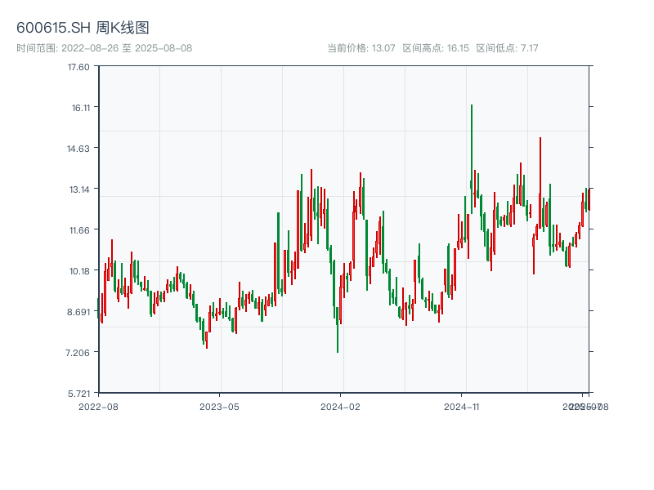
Task: Click the y-axis value 11.66
Action: coord(79,230)
